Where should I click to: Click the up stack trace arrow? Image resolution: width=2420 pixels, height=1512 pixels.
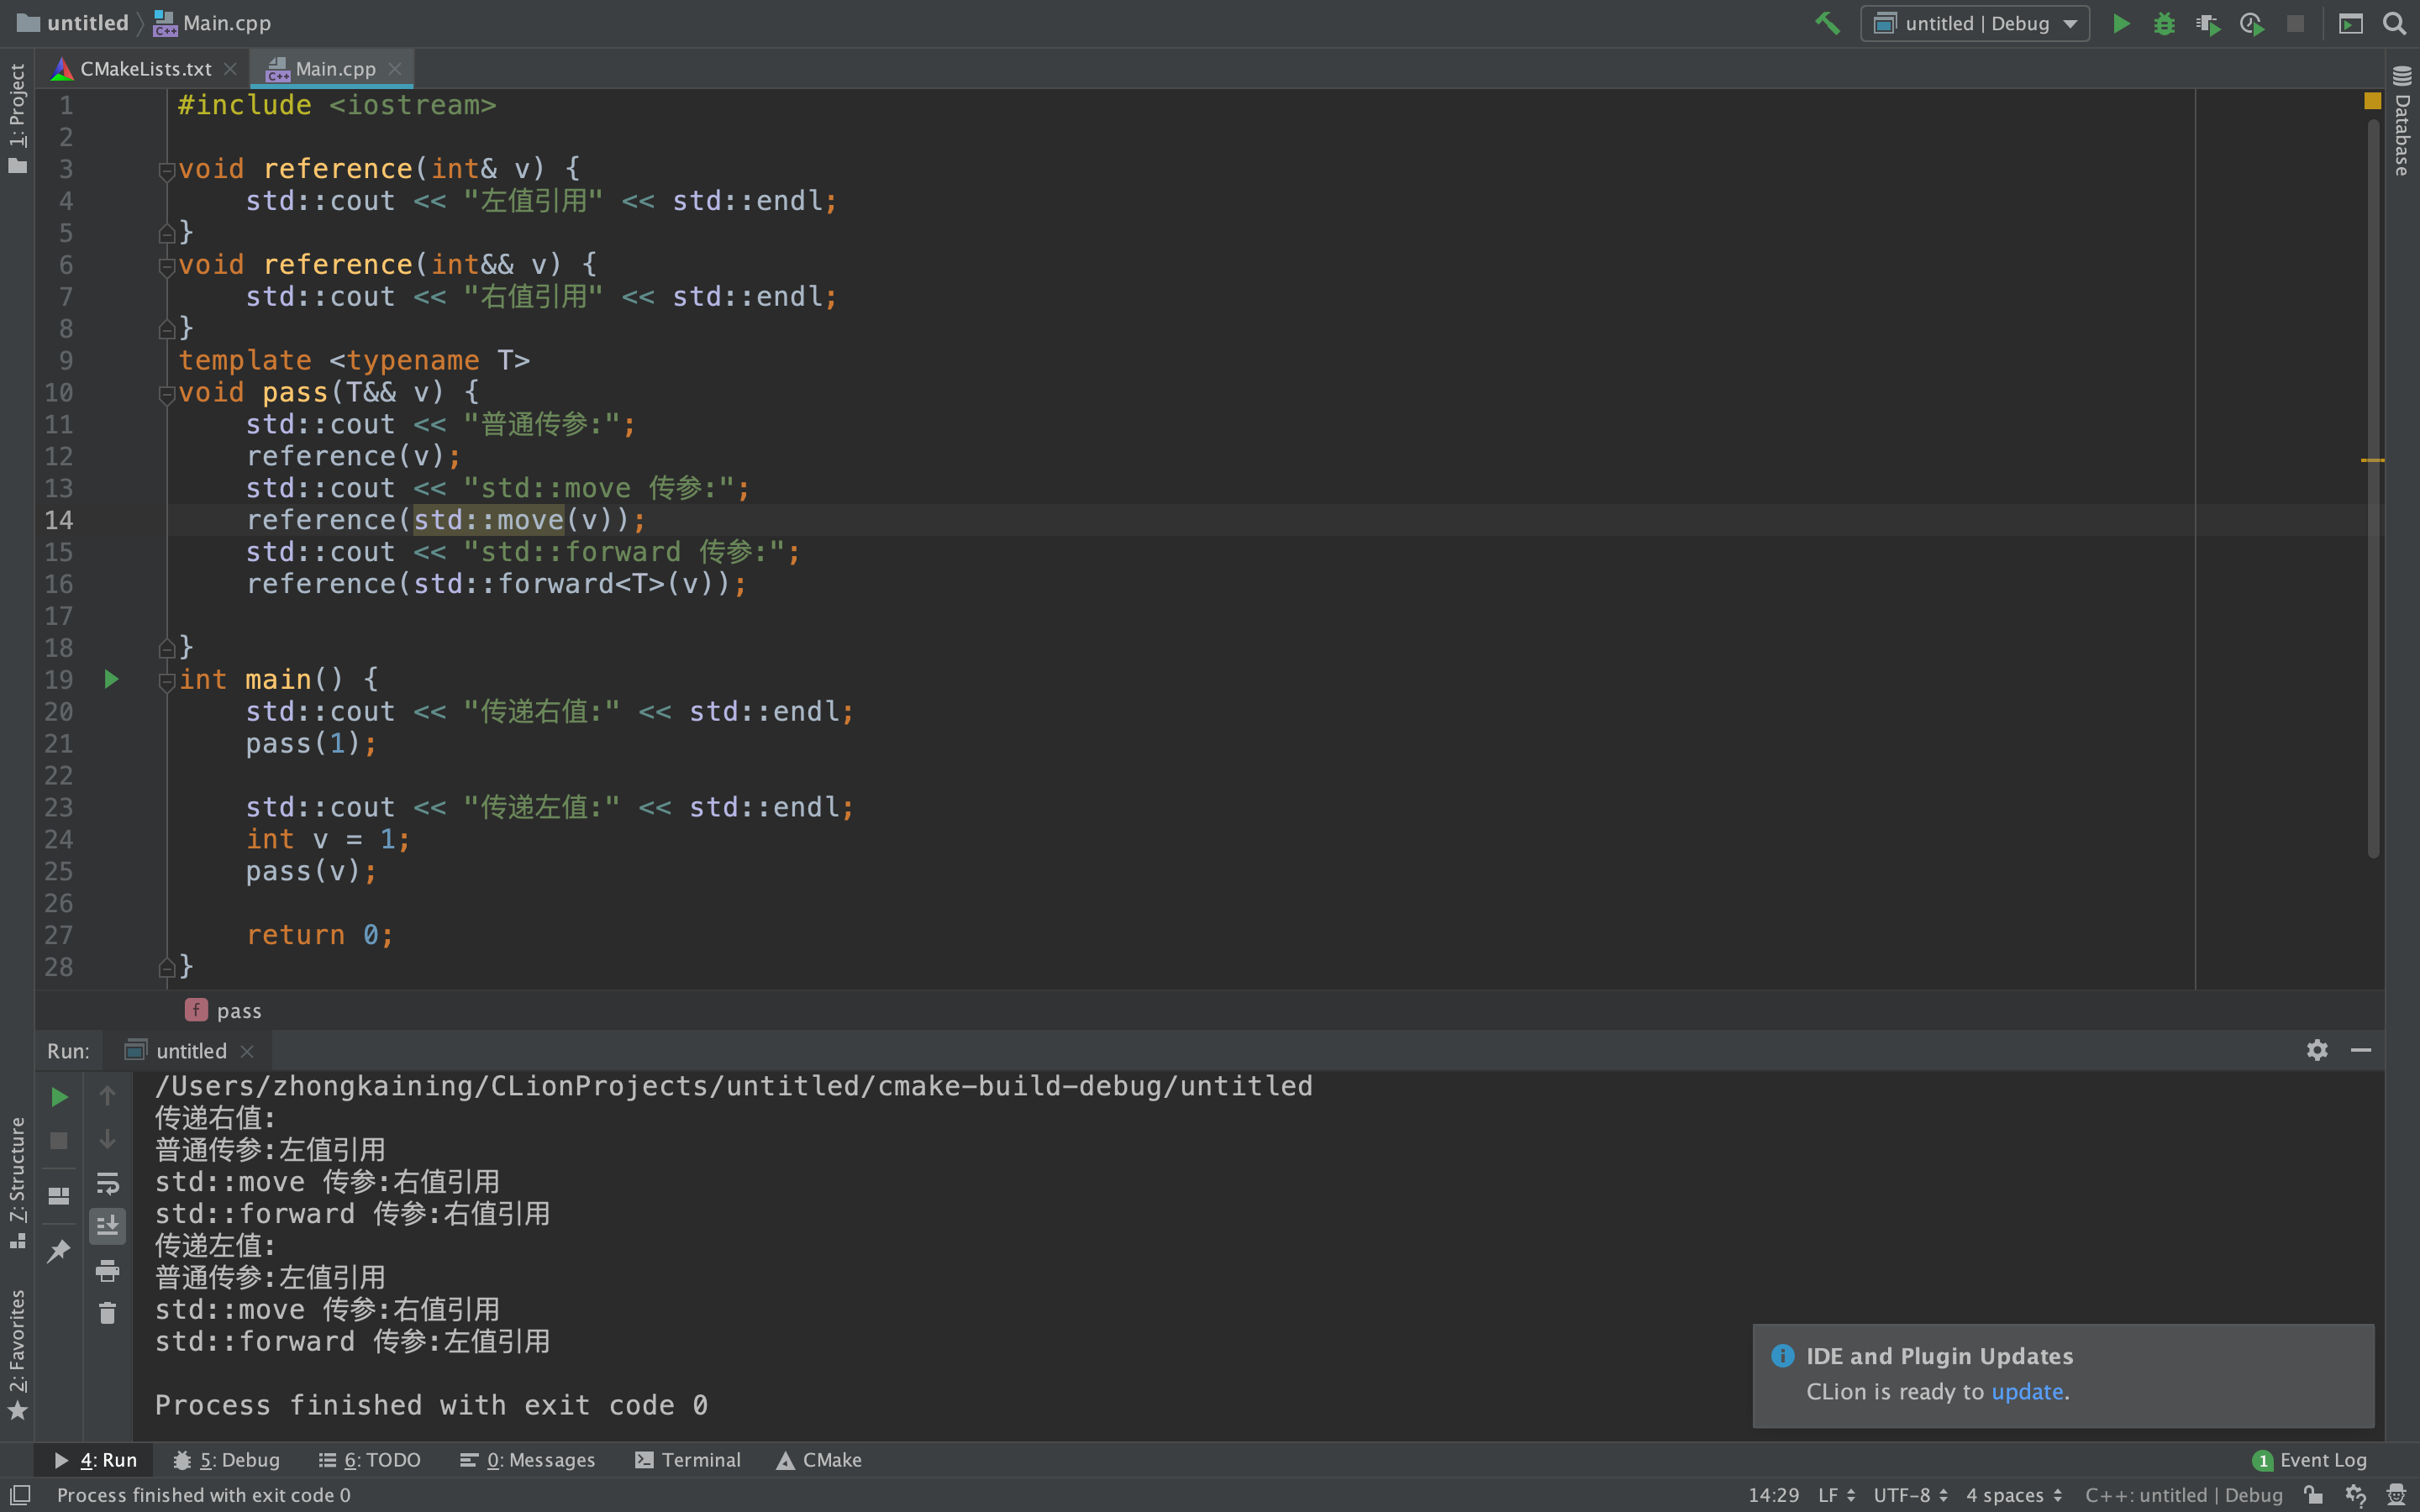tap(107, 1096)
